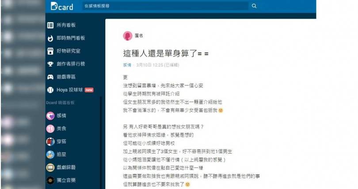Open 即時熱門看板 flame icon
Screen dimensions: 358x189
[50, 38]
